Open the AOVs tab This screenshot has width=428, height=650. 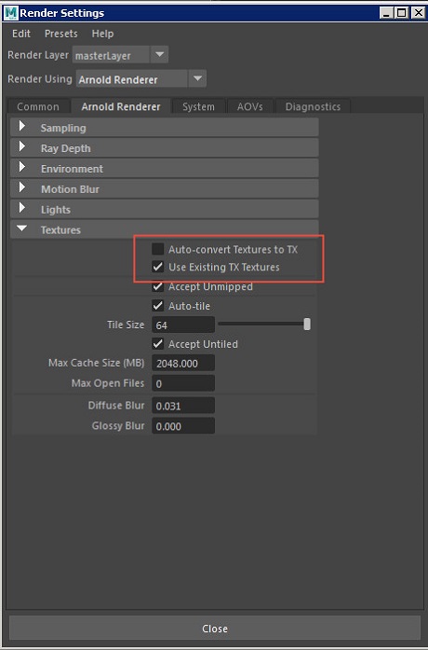[249, 106]
